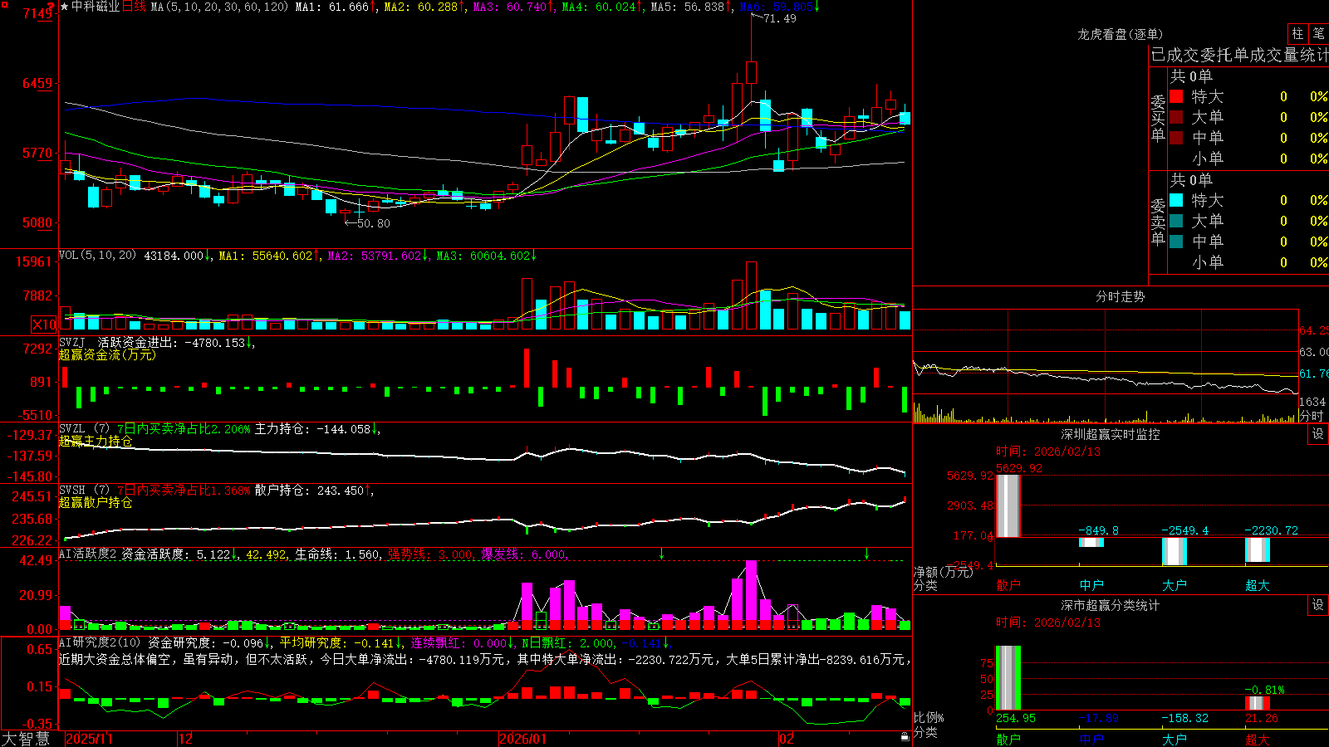The height and width of the screenshot is (747, 1329).
Task: Click the 超赢资金流(万元) yellow label
Action: pos(107,354)
